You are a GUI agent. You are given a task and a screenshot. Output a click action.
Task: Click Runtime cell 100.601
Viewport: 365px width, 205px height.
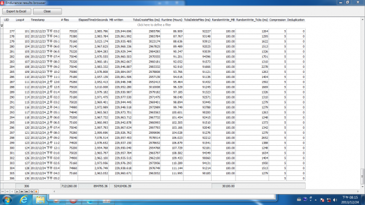pyautogui.click(x=172, y=112)
